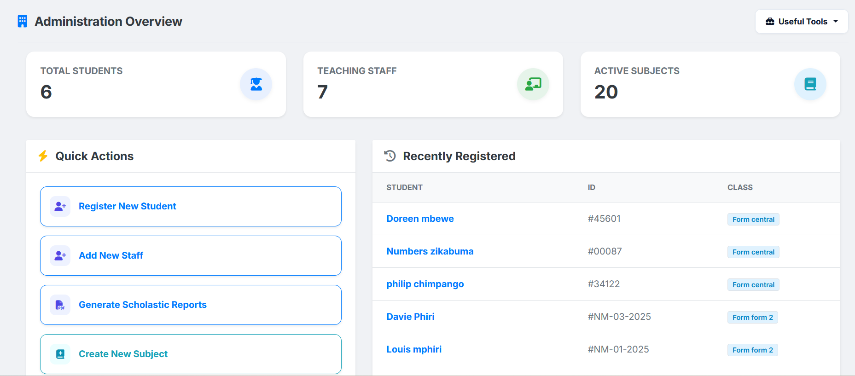Click the PDF file icon in Generate Reports
The height and width of the screenshot is (376, 855).
coord(60,305)
